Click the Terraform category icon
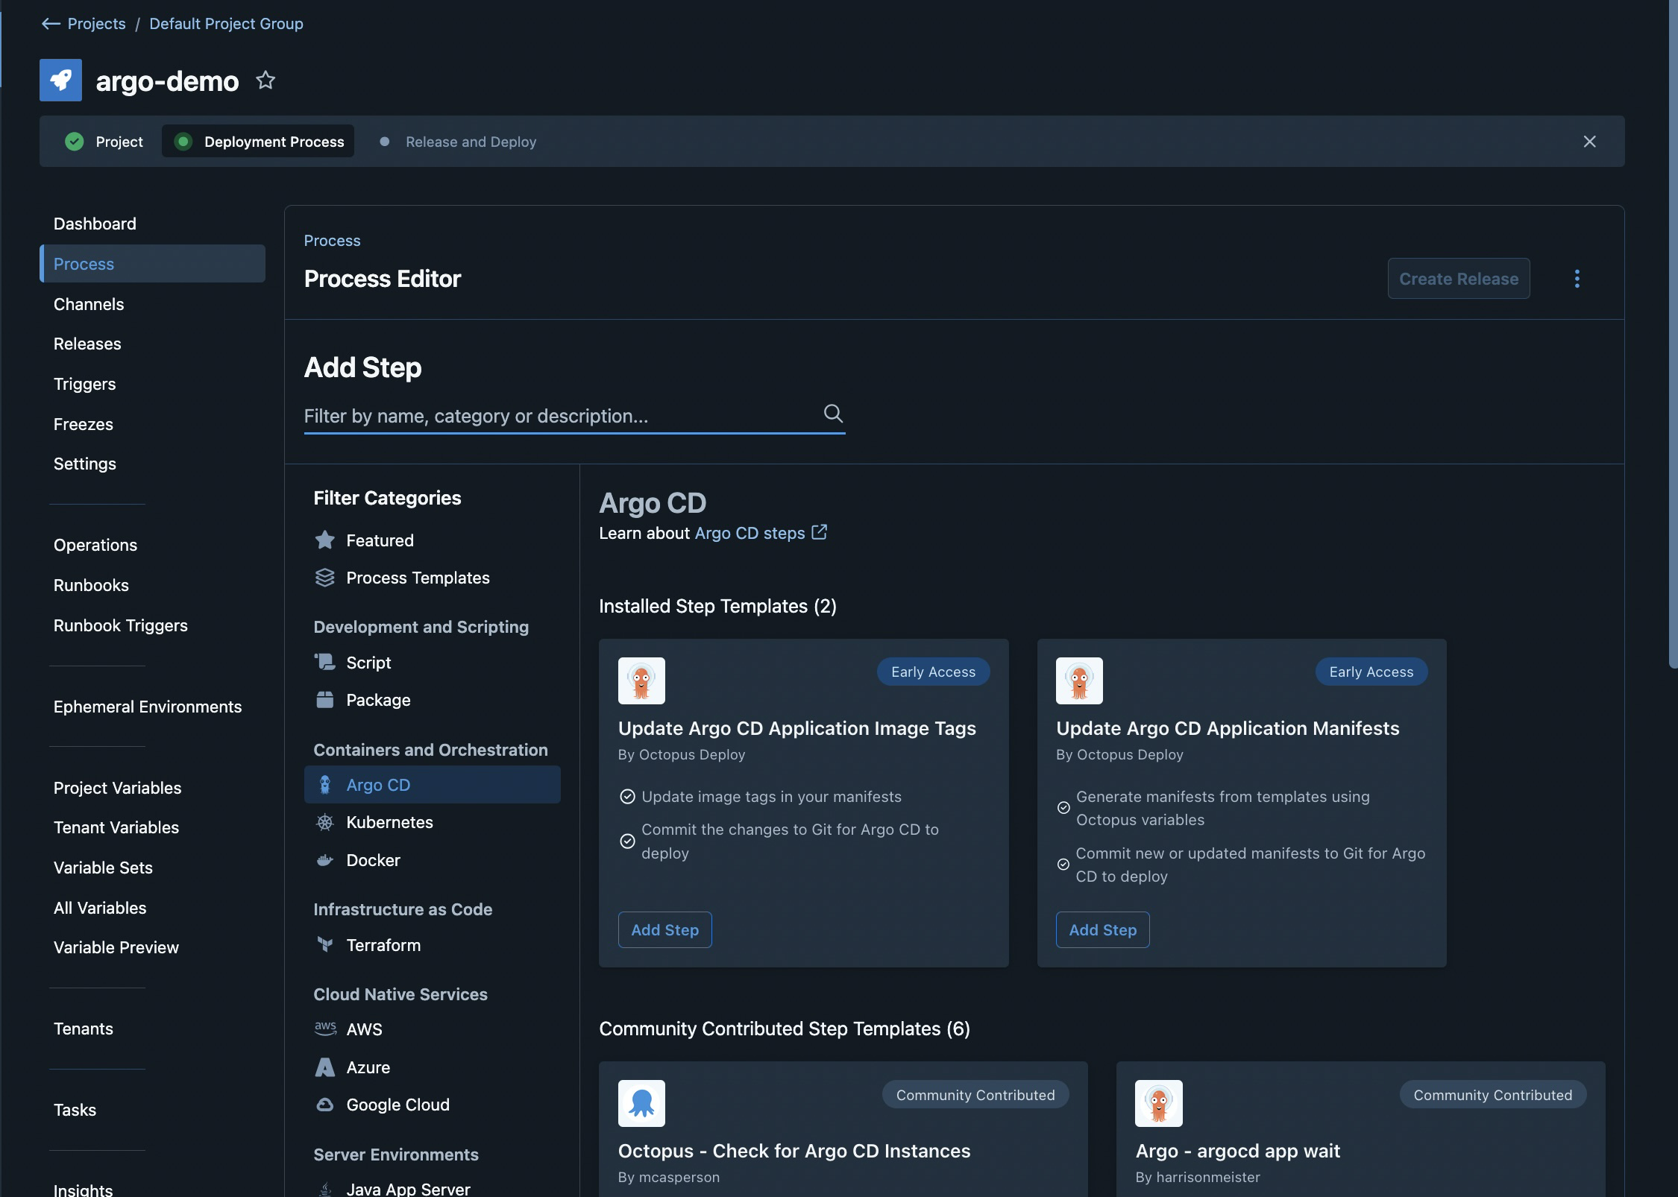 click(x=324, y=945)
